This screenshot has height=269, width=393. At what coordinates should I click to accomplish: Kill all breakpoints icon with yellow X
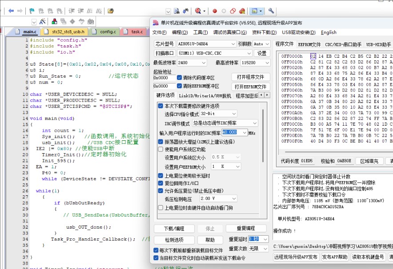[242, 11]
